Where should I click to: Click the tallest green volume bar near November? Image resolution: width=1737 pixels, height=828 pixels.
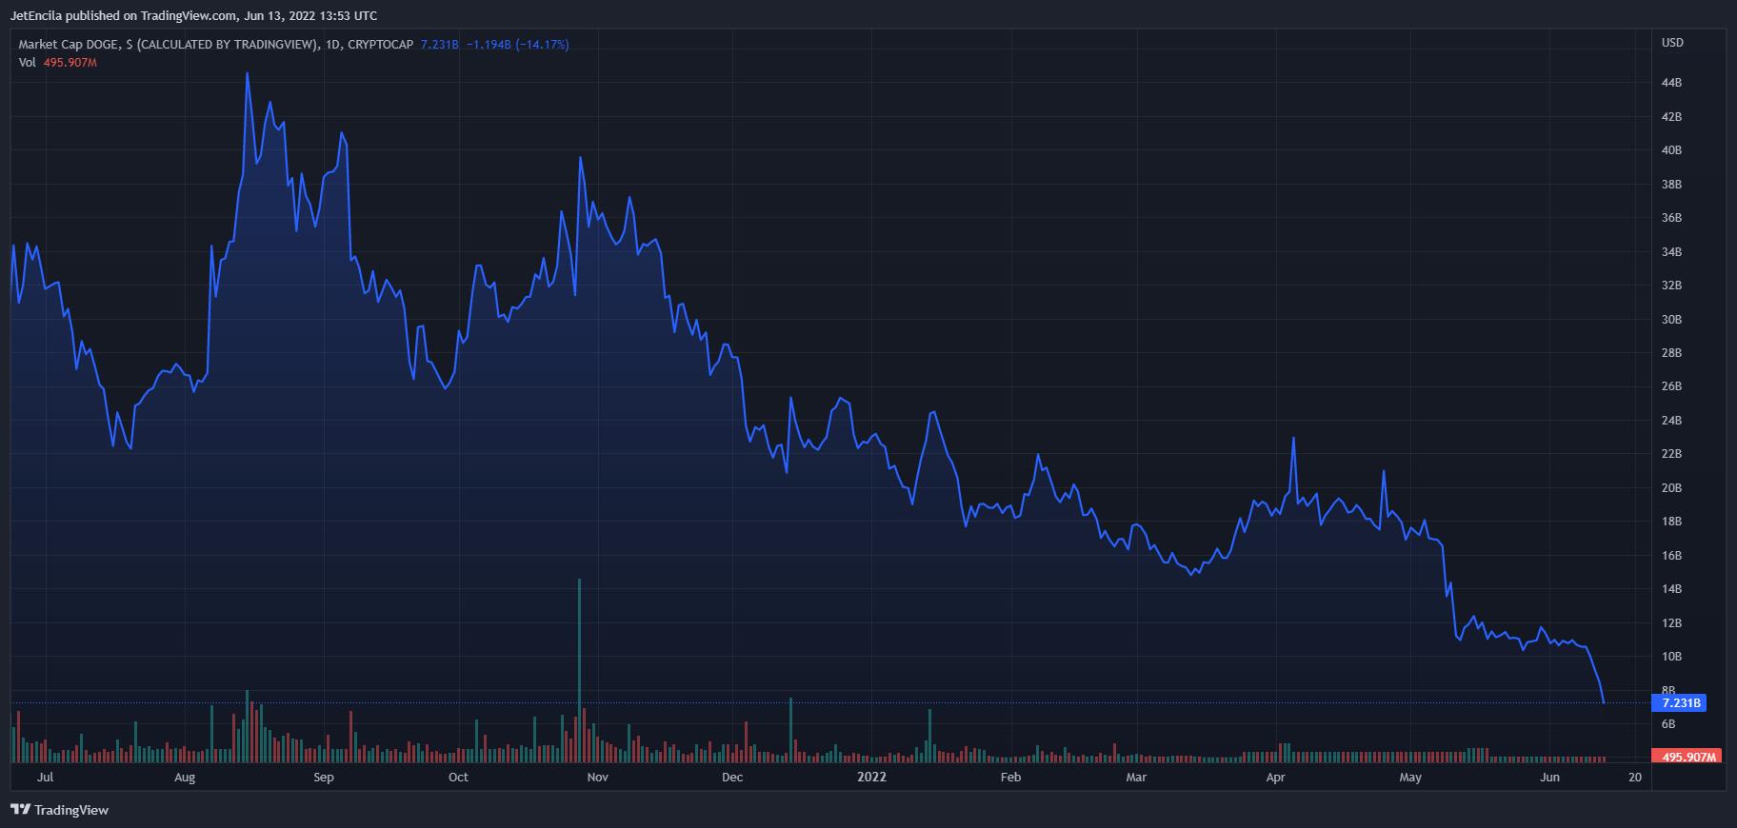579,670
